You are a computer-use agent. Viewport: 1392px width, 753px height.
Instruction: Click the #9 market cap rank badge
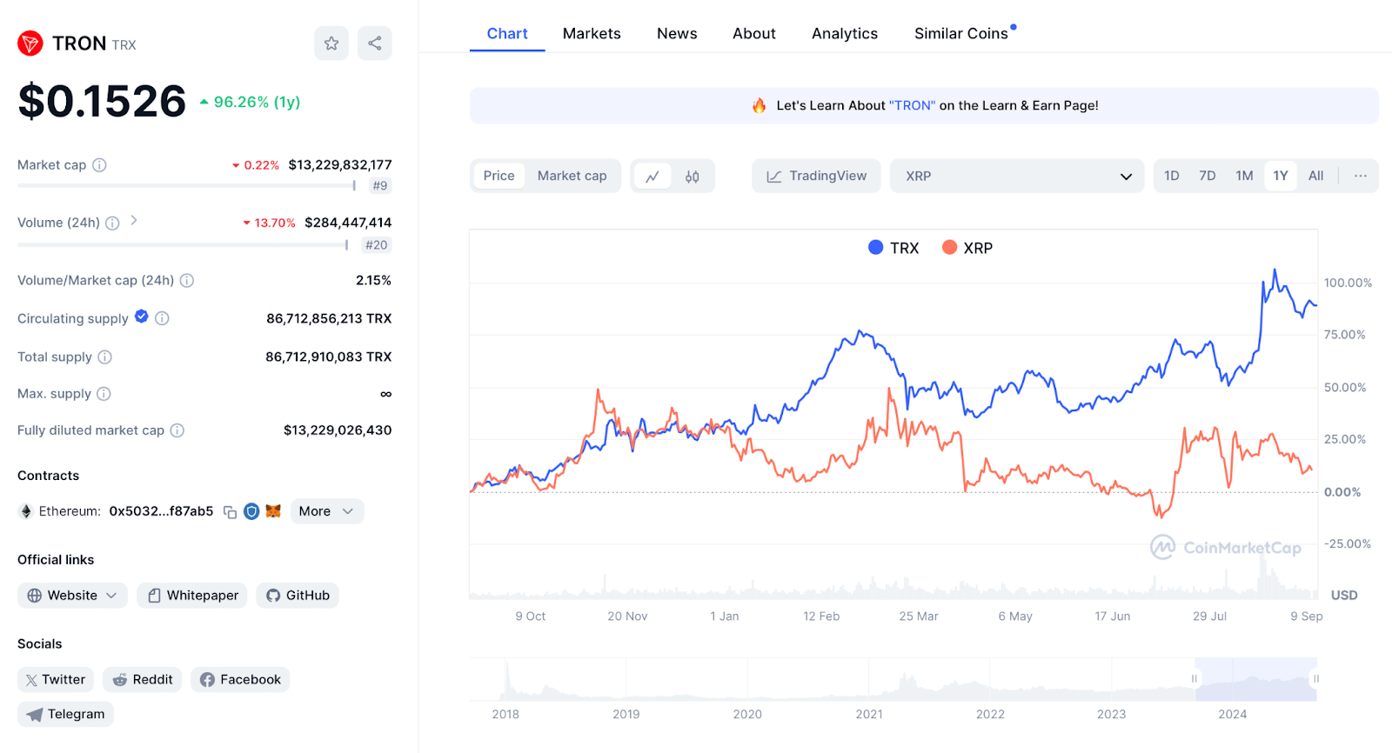380,185
